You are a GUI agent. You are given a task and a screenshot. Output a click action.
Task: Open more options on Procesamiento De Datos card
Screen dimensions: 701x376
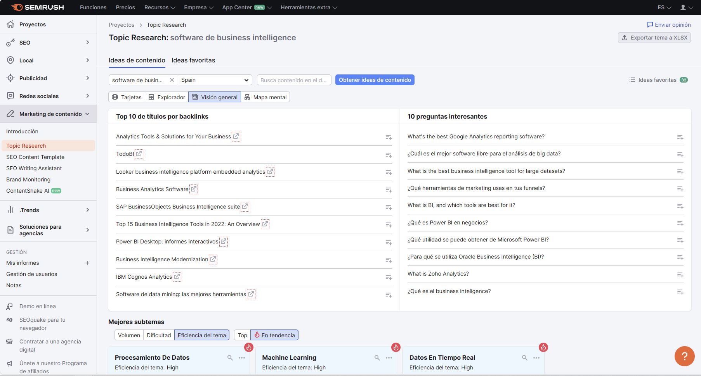[242, 358]
